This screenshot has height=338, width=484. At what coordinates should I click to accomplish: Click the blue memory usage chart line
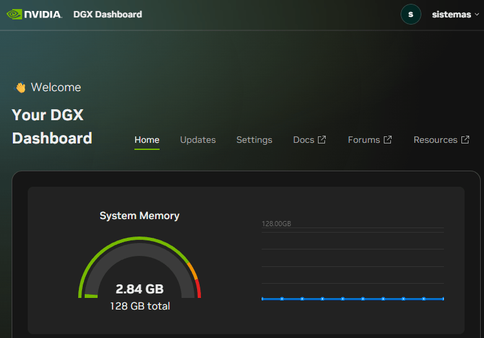[353, 299]
